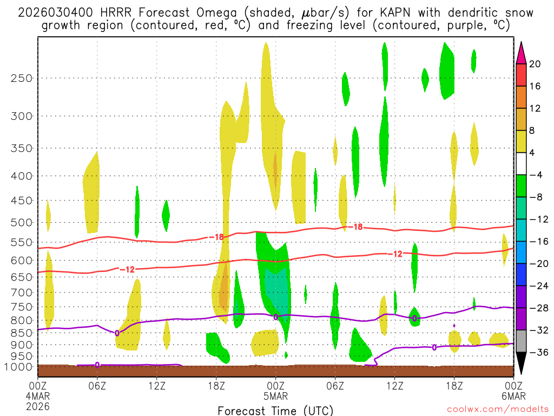The image size is (554, 416).
Task: Click the colorbar value label -4
Action: coord(536,175)
